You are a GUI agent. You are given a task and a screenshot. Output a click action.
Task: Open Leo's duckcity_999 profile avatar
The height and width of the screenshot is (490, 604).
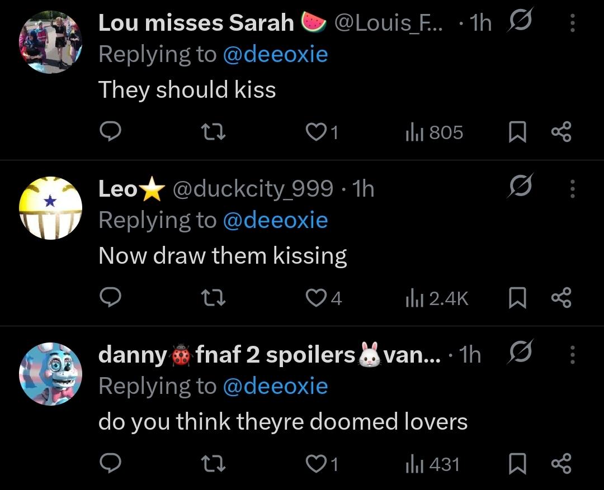coord(50,208)
